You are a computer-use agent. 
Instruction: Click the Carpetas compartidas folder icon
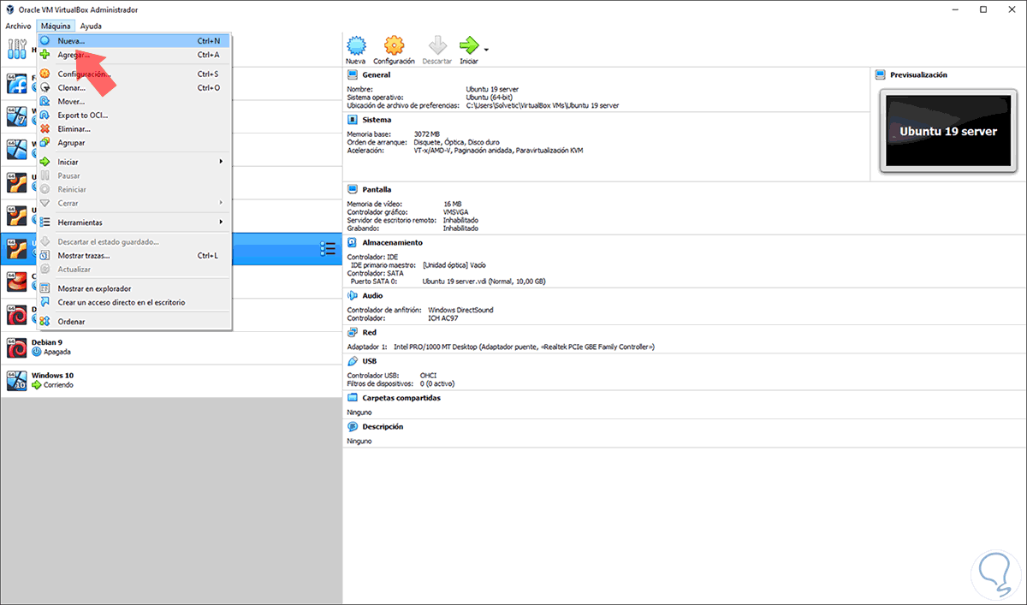click(x=353, y=398)
